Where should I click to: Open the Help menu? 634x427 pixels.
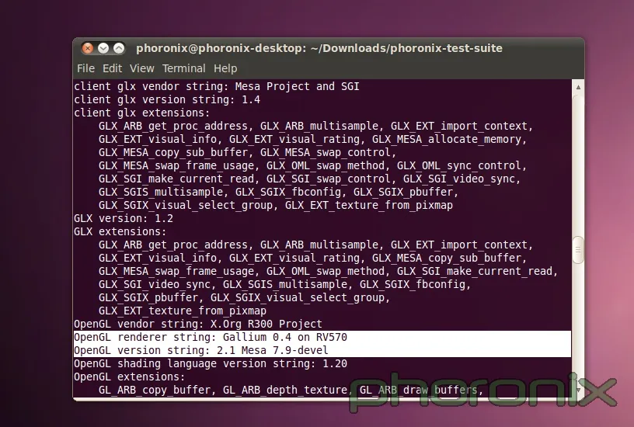(x=225, y=68)
